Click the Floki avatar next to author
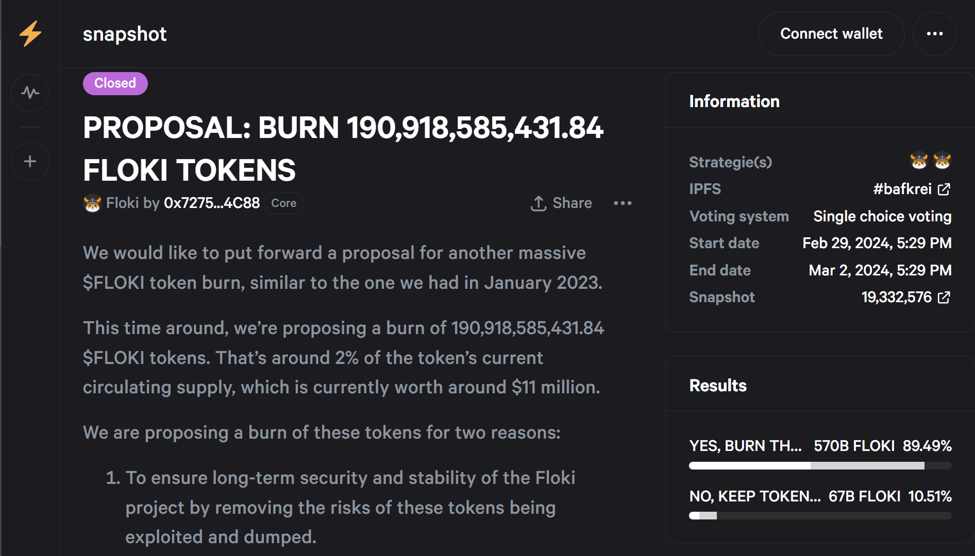 point(92,203)
